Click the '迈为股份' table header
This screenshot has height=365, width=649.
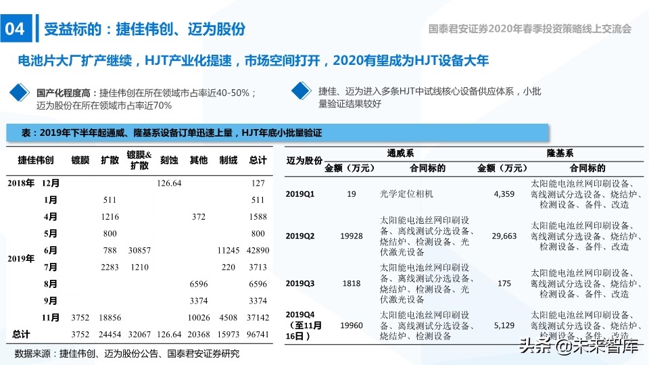point(304,161)
